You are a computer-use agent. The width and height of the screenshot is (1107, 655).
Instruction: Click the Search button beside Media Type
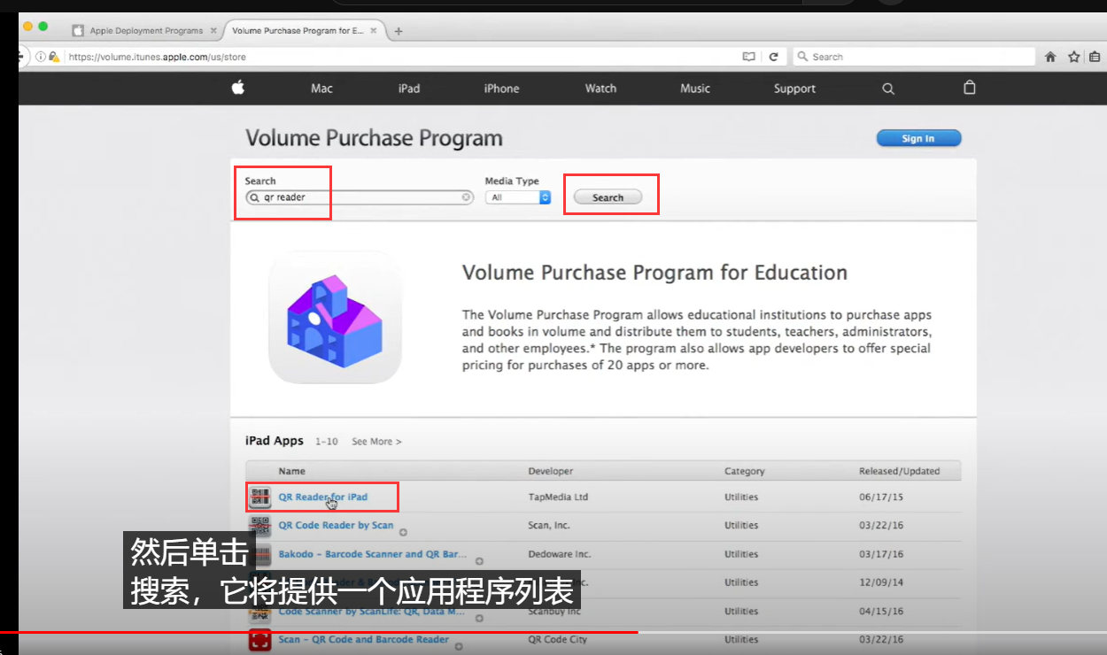(x=608, y=197)
